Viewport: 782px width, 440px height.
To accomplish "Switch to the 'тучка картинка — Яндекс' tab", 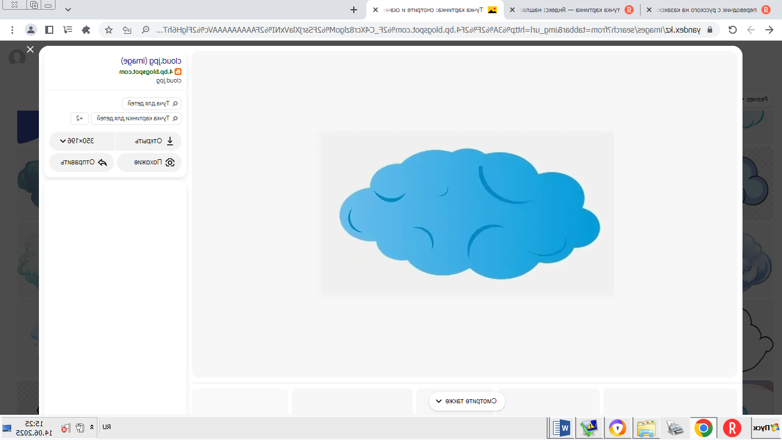I will (571, 10).
